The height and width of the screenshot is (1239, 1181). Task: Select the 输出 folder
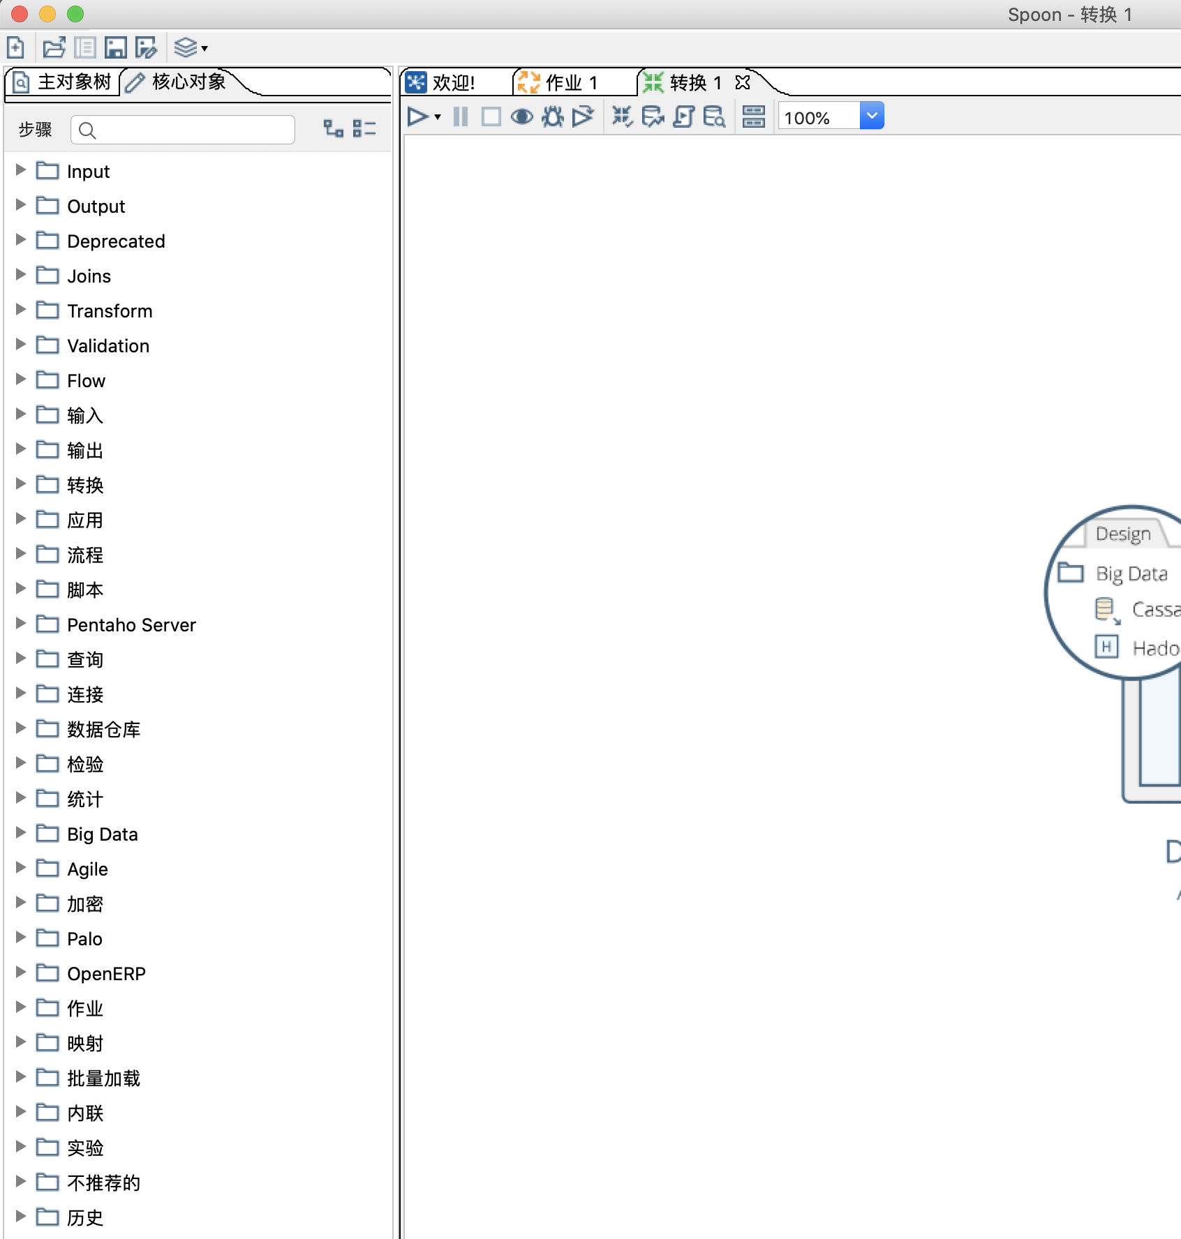[85, 451]
